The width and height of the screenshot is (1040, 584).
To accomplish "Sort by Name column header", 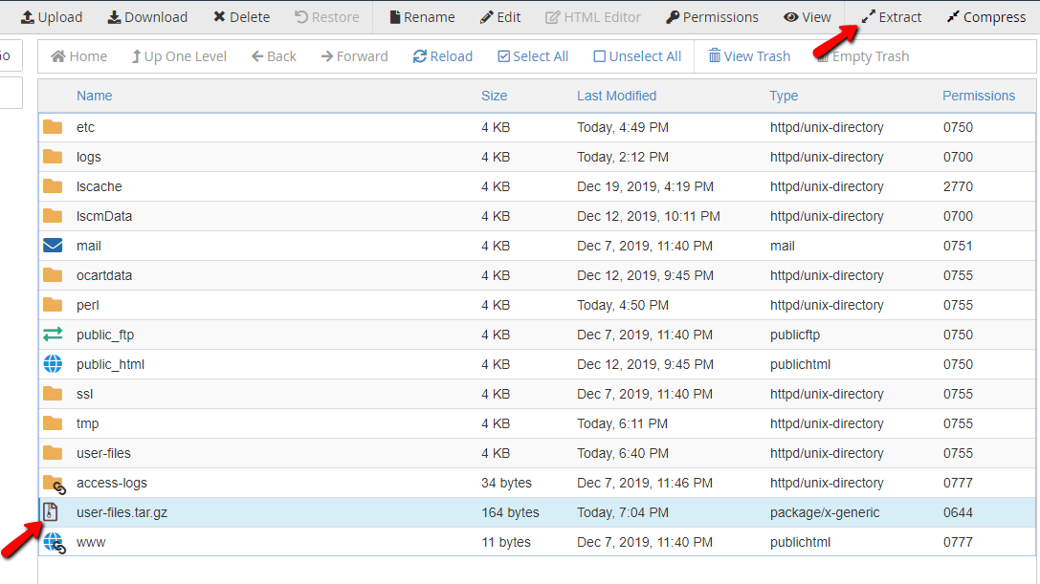I will point(94,96).
